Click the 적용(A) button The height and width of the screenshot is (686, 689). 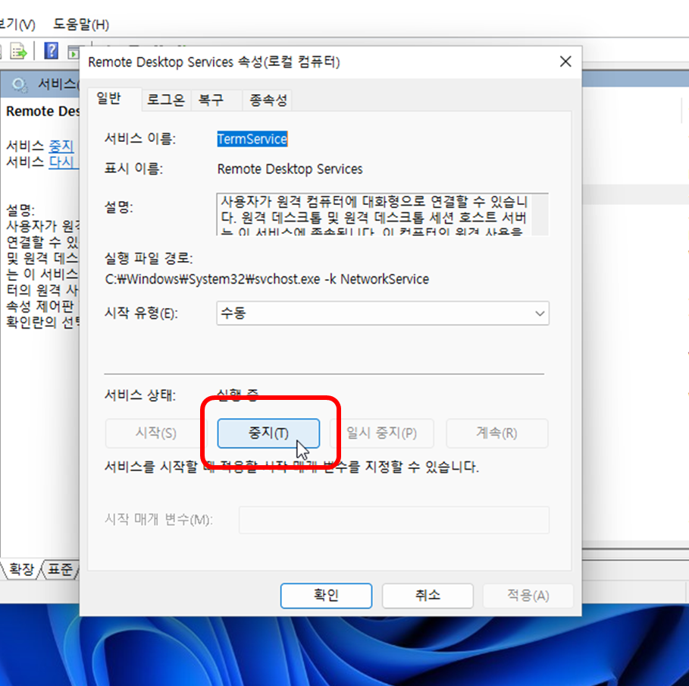(x=528, y=596)
